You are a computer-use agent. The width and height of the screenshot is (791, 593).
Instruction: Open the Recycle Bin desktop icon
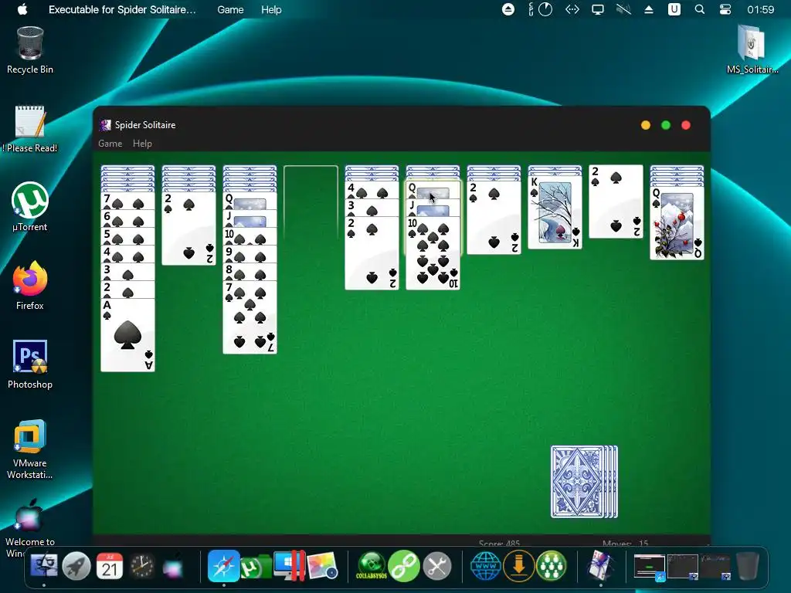click(30, 50)
